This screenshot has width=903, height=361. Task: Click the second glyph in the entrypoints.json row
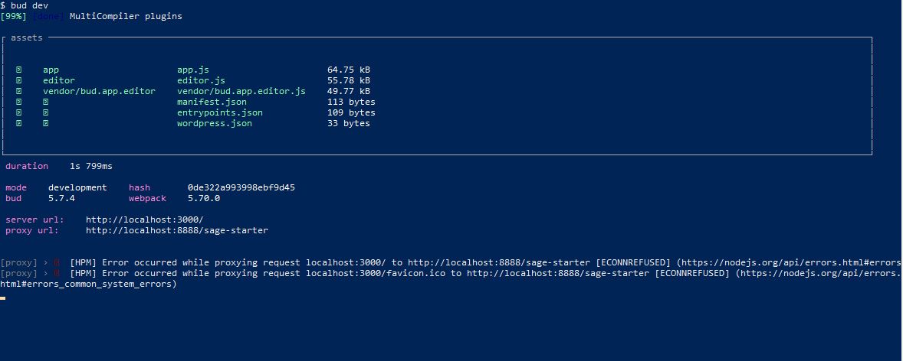(x=46, y=112)
